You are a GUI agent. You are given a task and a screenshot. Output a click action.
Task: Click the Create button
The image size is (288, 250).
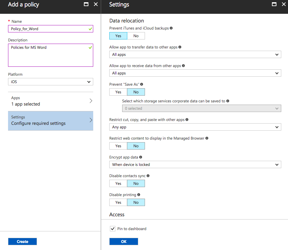(x=22, y=242)
